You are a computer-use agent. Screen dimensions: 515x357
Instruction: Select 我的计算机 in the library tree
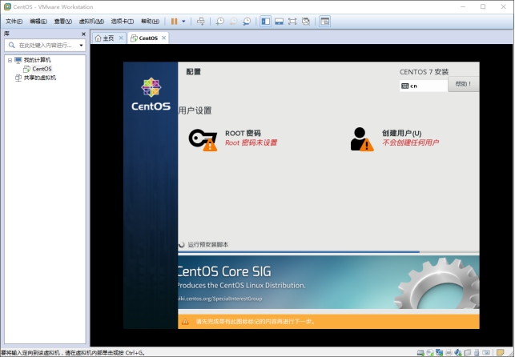(x=37, y=60)
